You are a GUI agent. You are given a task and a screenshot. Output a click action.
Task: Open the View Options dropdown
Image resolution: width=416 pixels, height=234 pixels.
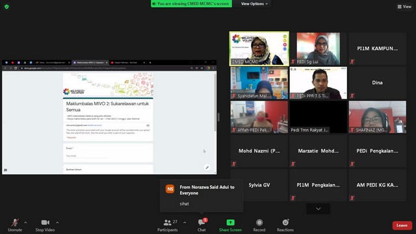click(x=254, y=4)
